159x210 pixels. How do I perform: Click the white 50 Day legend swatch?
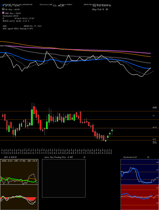(3, 9)
